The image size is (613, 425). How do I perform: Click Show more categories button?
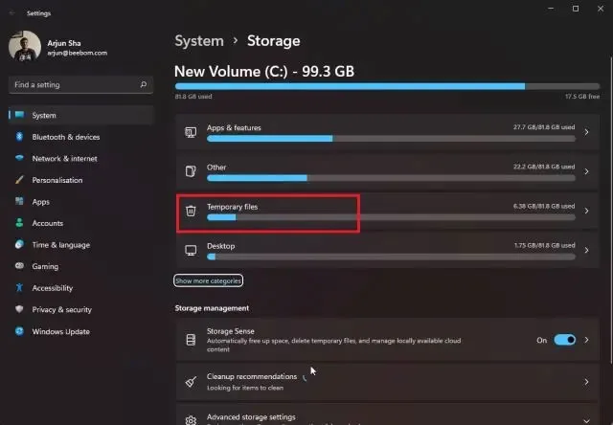[x=208, y=280]
